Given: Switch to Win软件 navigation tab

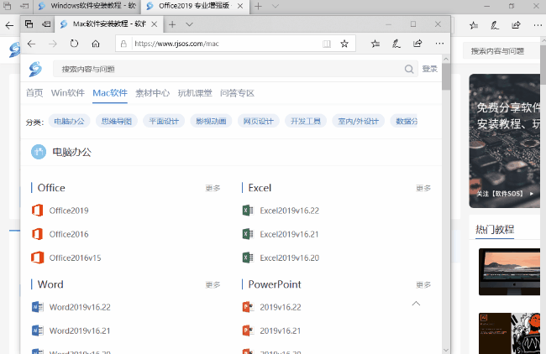Looking at the screenshot, I should 68,93.
